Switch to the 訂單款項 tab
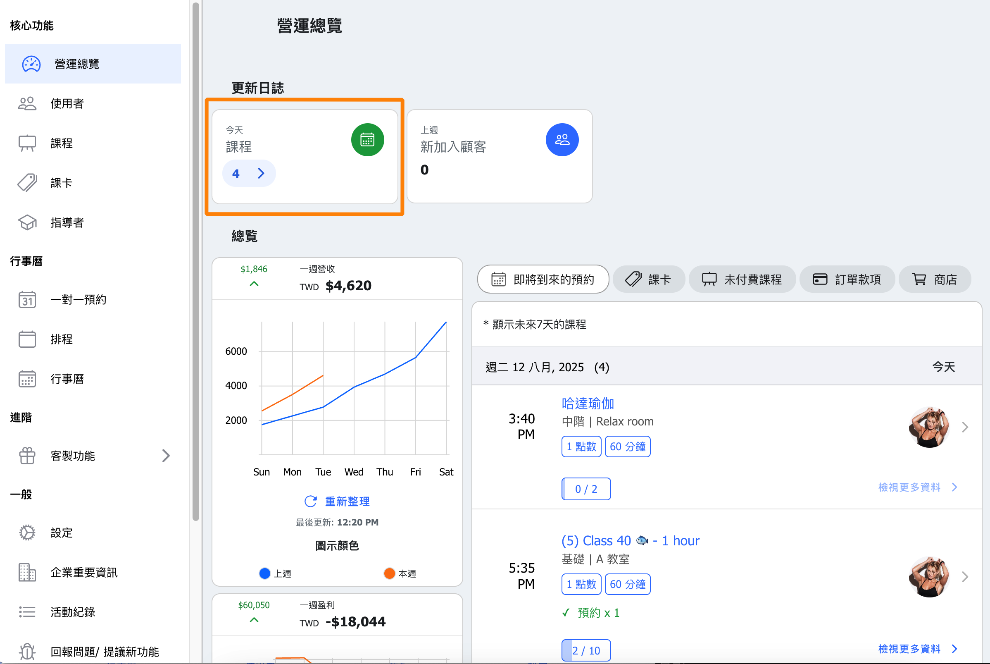 847,279
